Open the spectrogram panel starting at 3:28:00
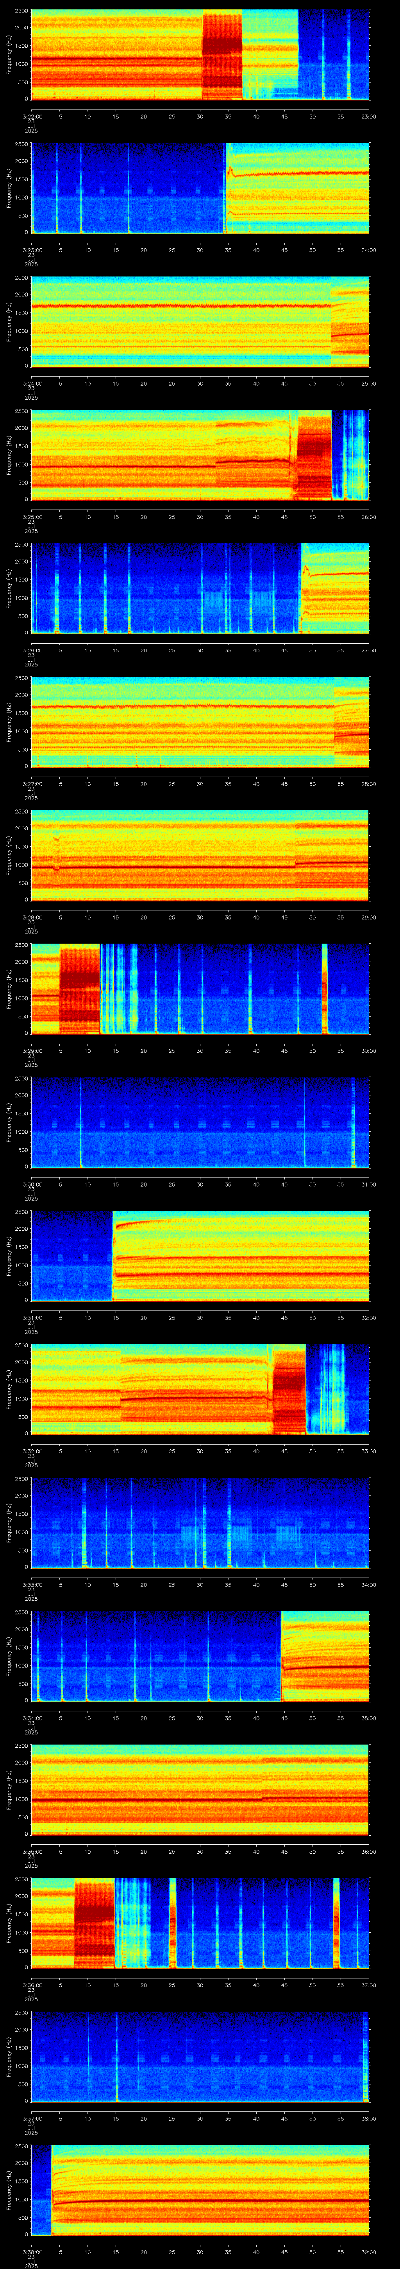The height and width of the screenshot is (2269, 400). point(200,855)
